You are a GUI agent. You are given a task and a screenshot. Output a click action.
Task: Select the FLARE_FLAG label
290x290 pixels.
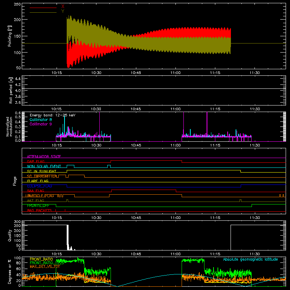(x=38, y=181)
